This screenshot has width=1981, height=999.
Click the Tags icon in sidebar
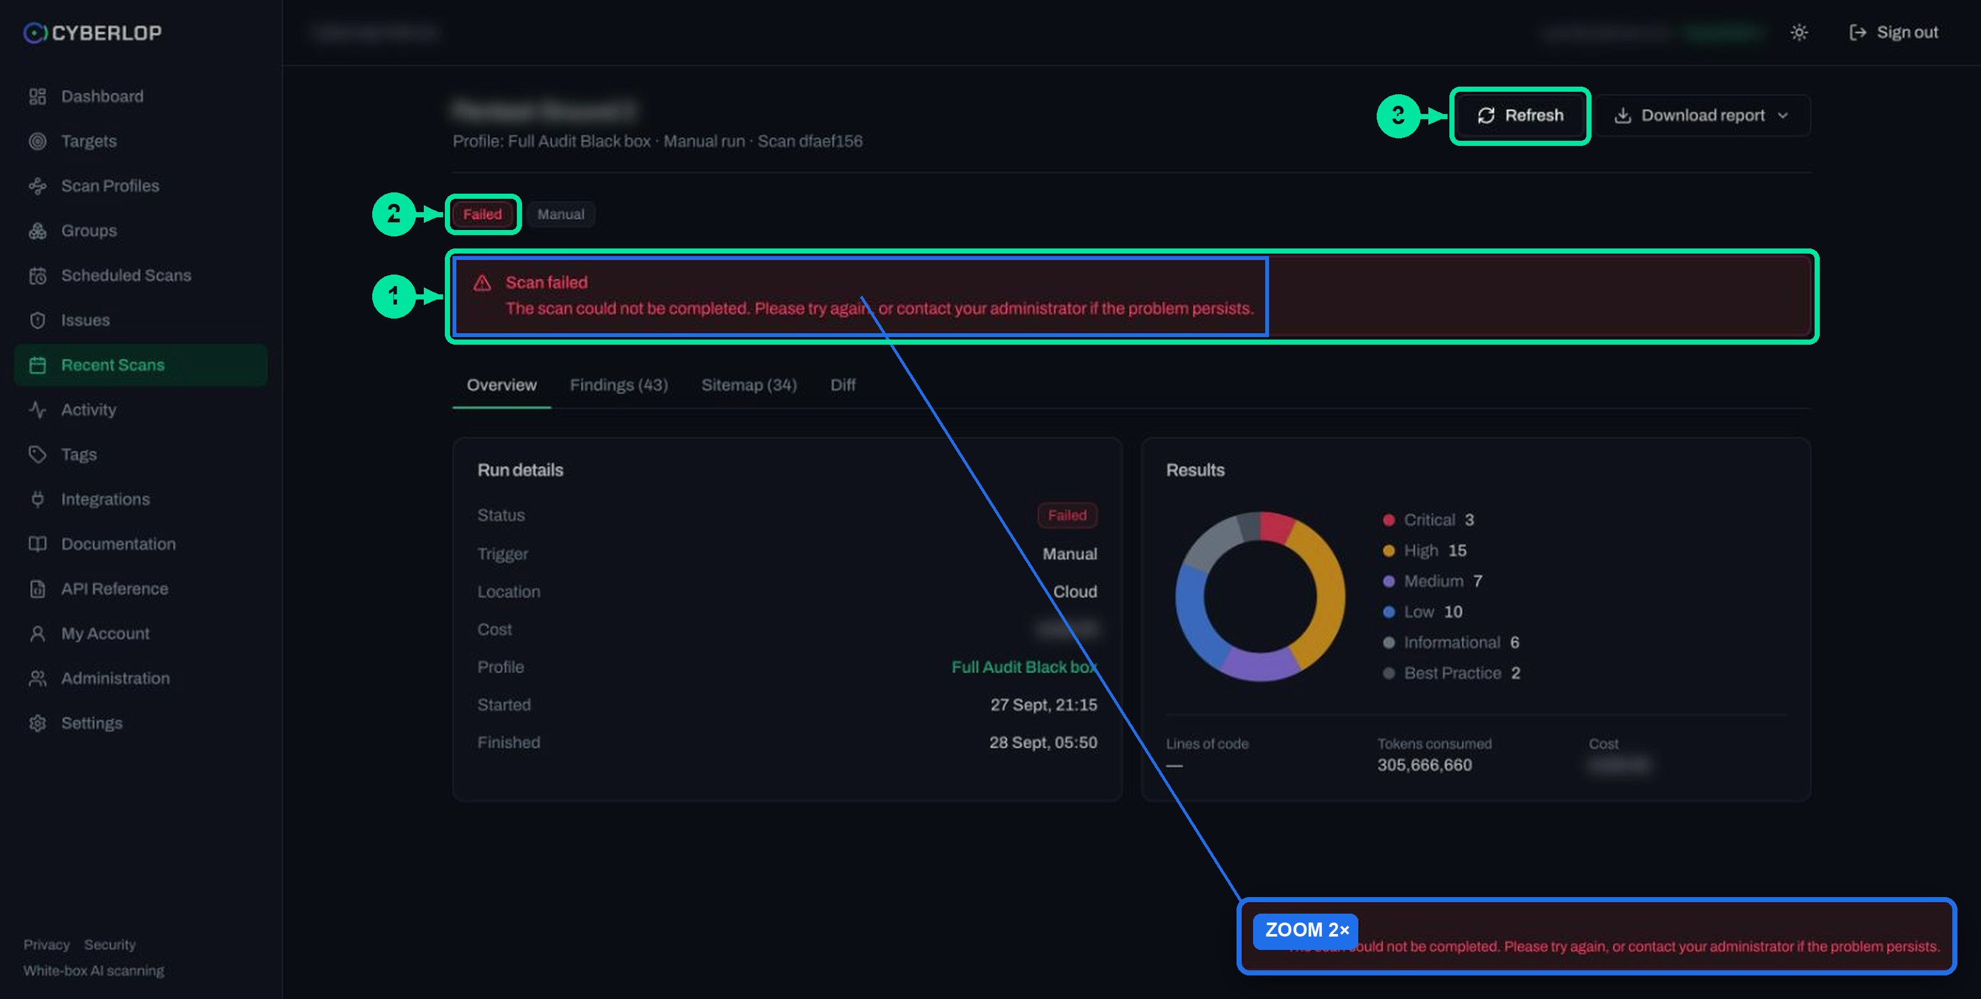(37, 454)
